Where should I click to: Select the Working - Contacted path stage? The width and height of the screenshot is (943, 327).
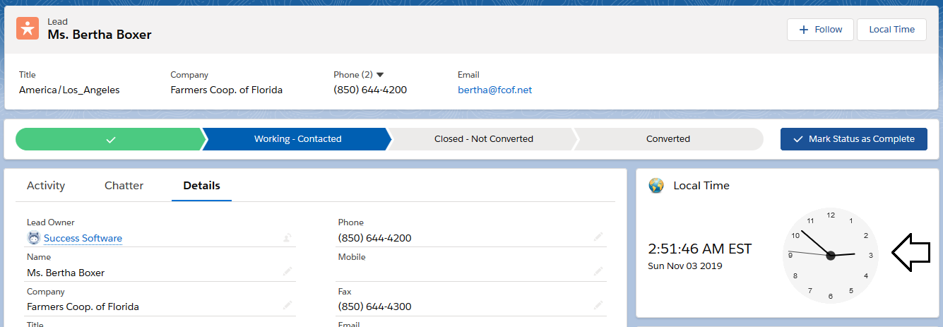tap(297, 139)
